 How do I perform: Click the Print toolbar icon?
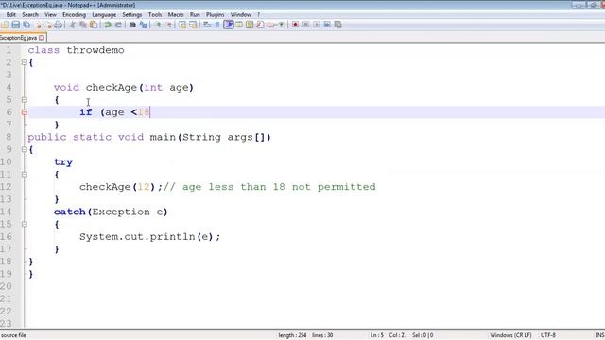coord(58,25)
